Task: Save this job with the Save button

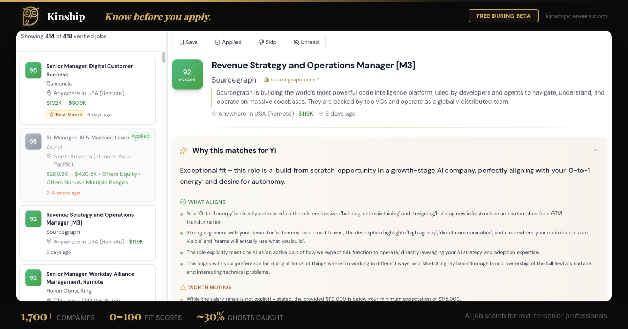Action: [188, 42]
